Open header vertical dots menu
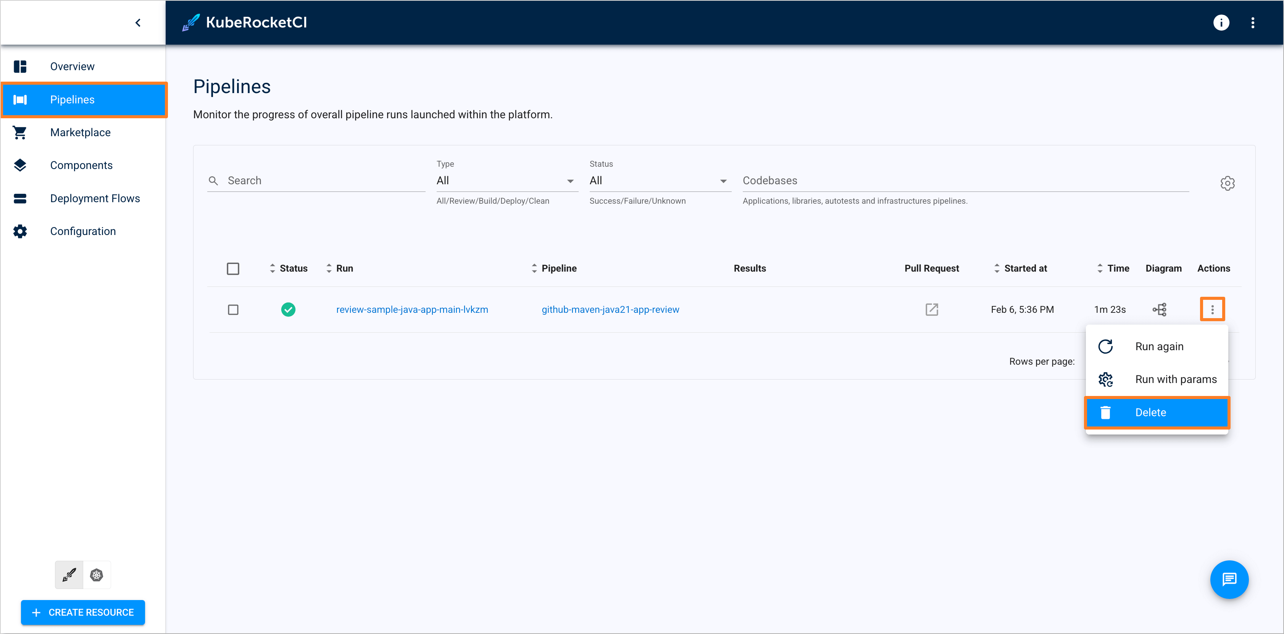This screenshot has width=1284, height=634. point(1252,23)
